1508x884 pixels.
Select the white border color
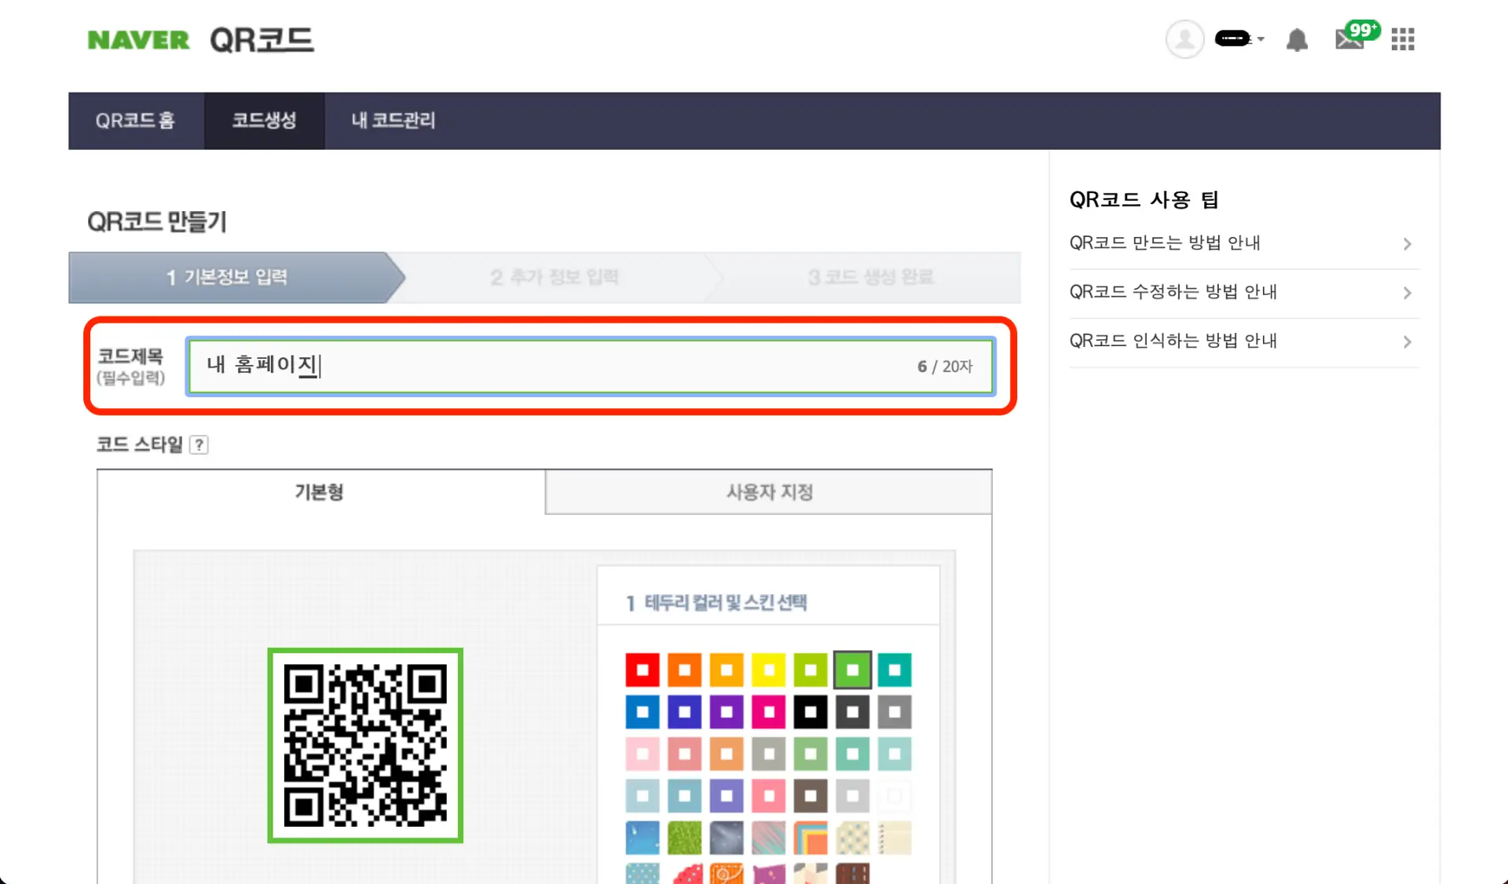pyautogui.click(x=895, y=797)
